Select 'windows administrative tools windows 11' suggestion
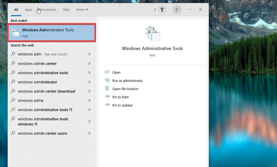The image size is (277, 167). 52,121
